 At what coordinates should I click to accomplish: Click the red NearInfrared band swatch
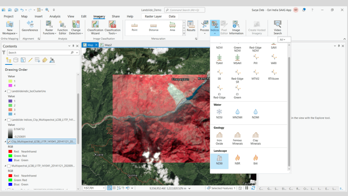[x=11, y=151]
